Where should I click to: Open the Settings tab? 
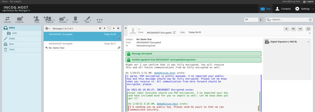[302, 9]
